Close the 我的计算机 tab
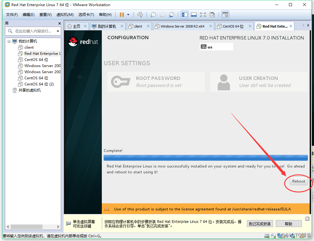This screenshot has height=241, width=314. click(x=122, y=26)
